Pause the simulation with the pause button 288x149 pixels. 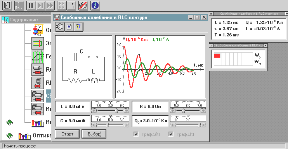(x=31, y=5)
